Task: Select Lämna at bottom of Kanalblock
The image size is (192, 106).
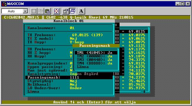Action: coord(34,92)
